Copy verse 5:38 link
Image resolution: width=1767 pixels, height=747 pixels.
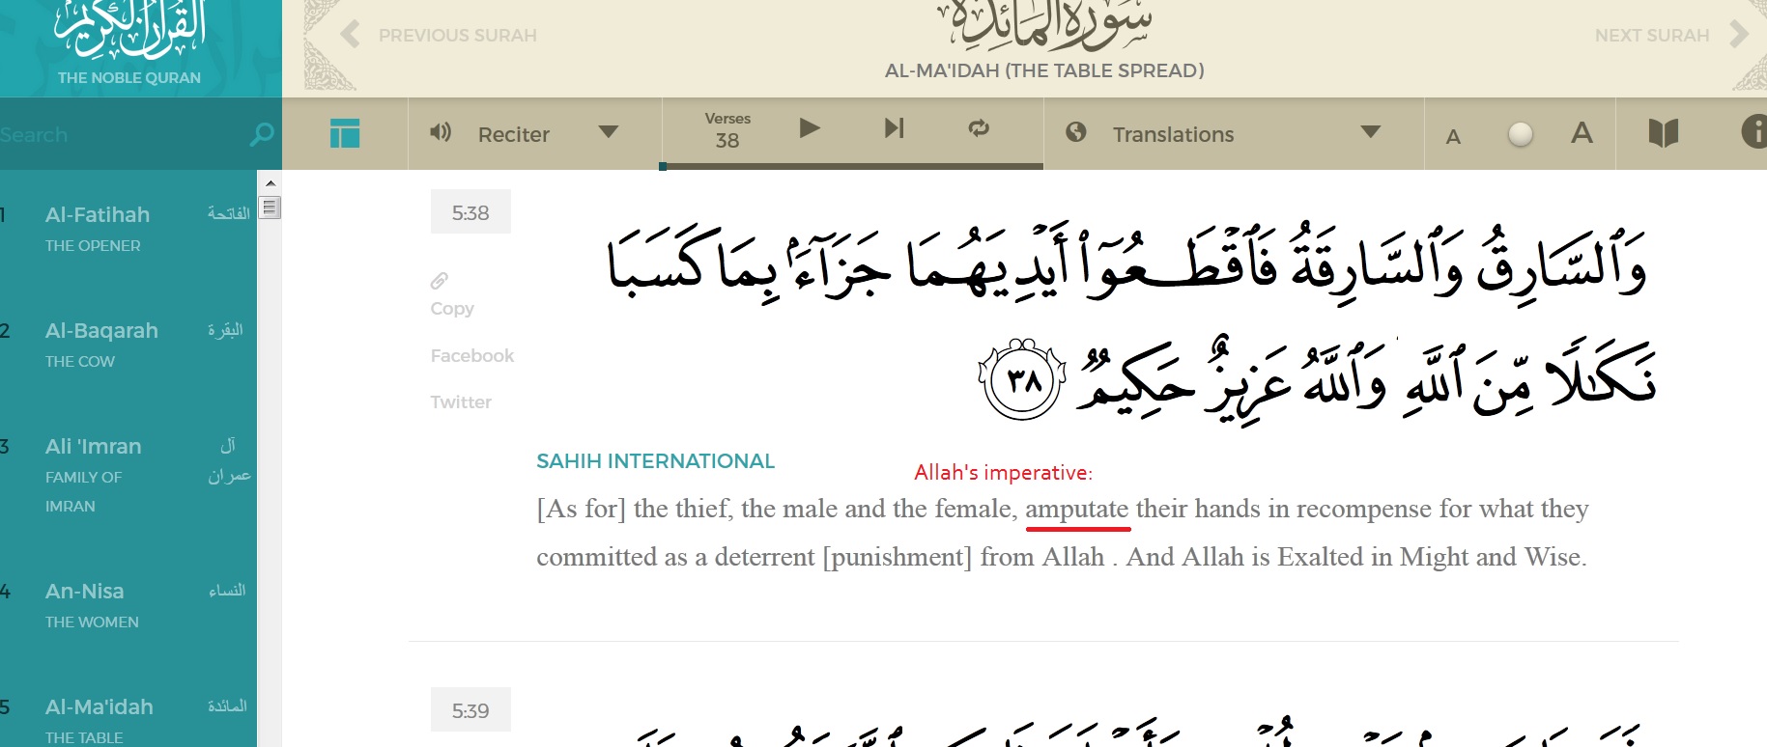(452, 309)
